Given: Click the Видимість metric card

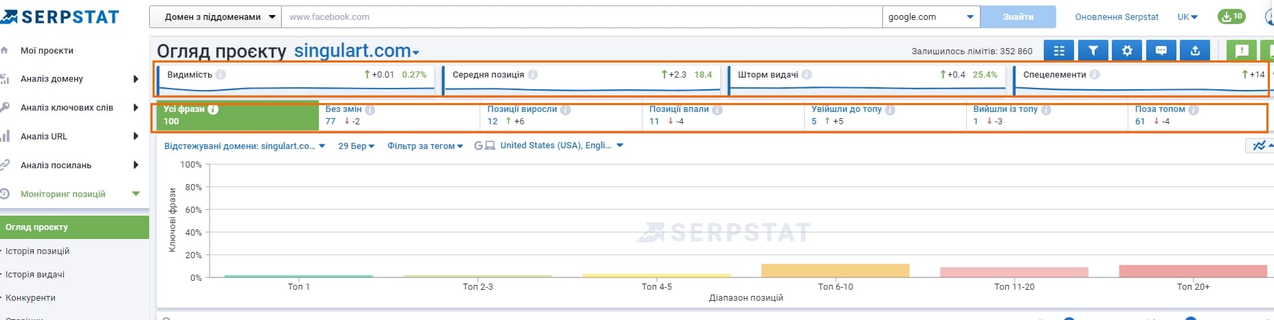Looking at the screenshot, I should [296, 80].
